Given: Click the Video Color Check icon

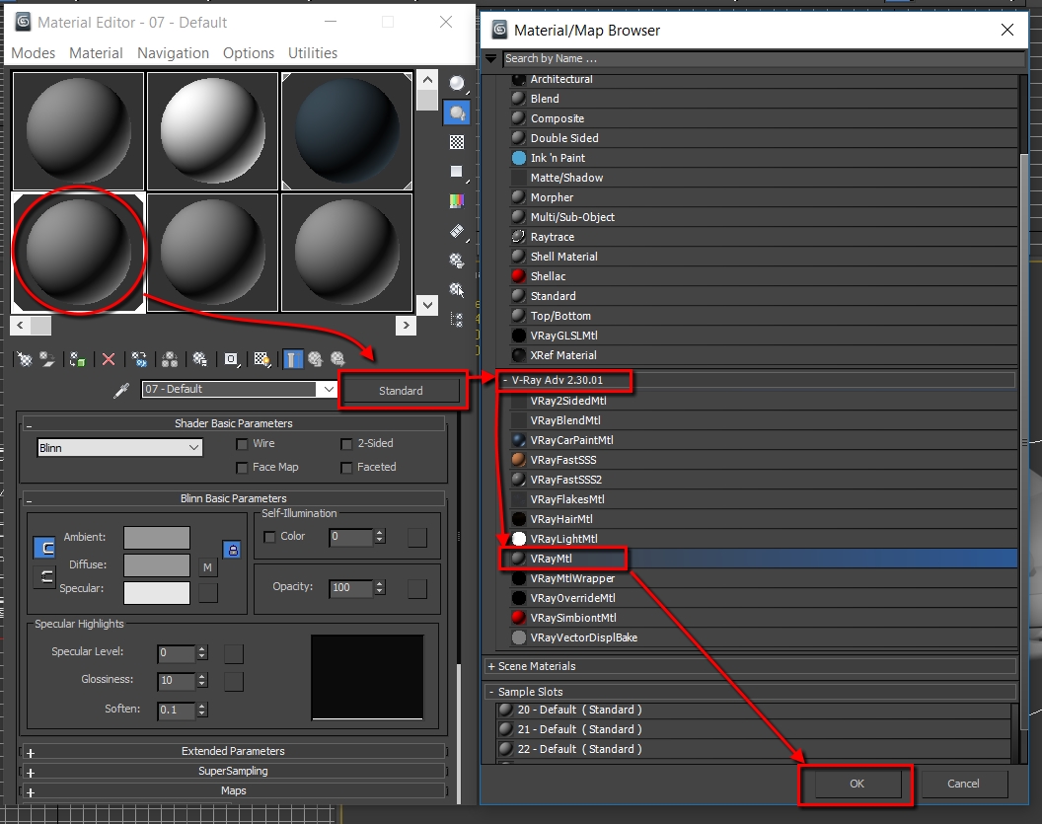Looking at the screenshot, I should 457,201.
